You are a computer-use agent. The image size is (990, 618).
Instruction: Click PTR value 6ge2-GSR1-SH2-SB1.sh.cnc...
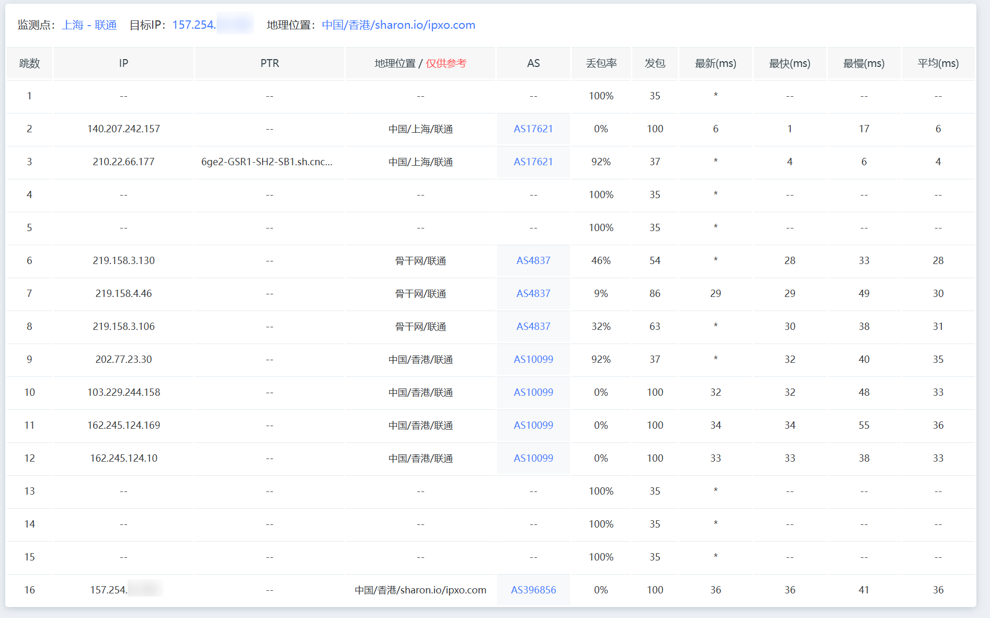pos(267,162)
